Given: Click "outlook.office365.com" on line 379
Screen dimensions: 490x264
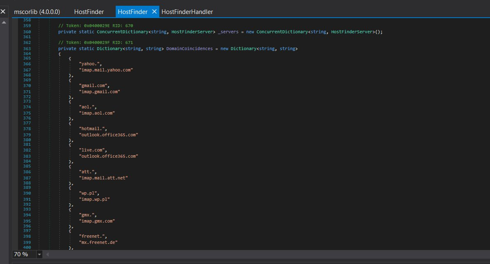Looking at the screenshot, I should (x=108, y=135).
